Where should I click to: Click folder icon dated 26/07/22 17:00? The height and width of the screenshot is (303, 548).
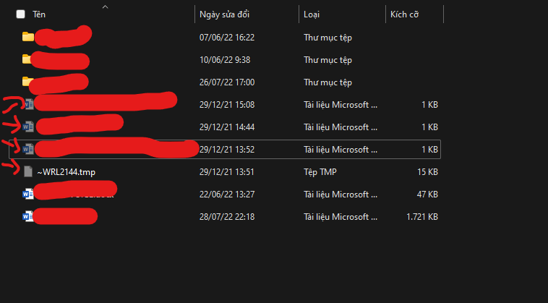28,82
